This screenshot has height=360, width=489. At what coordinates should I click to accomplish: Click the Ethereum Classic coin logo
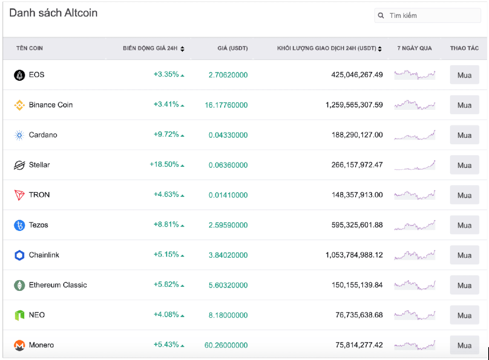(19, 285)
